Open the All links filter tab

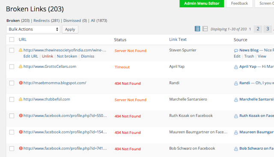(93, 20)
